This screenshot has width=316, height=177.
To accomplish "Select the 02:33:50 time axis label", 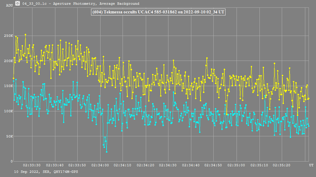I will point(77,165).
